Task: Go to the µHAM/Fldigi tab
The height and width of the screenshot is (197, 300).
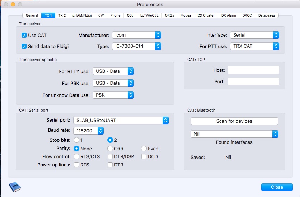Action: point(82,15)
